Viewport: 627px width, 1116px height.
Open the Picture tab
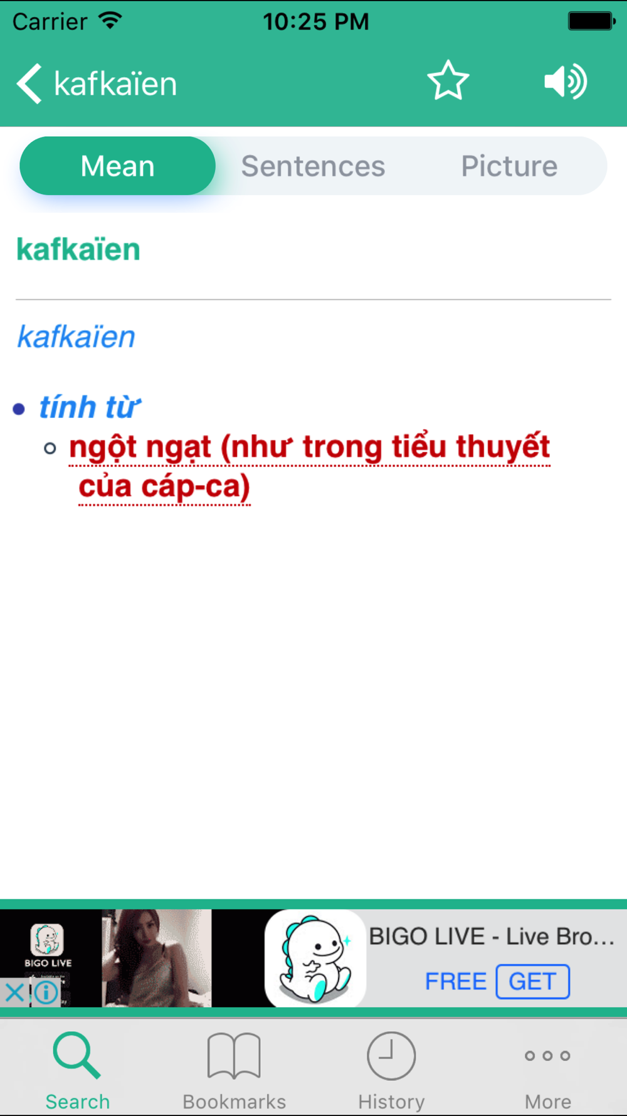pyautogui.click(x=509, y=166)
